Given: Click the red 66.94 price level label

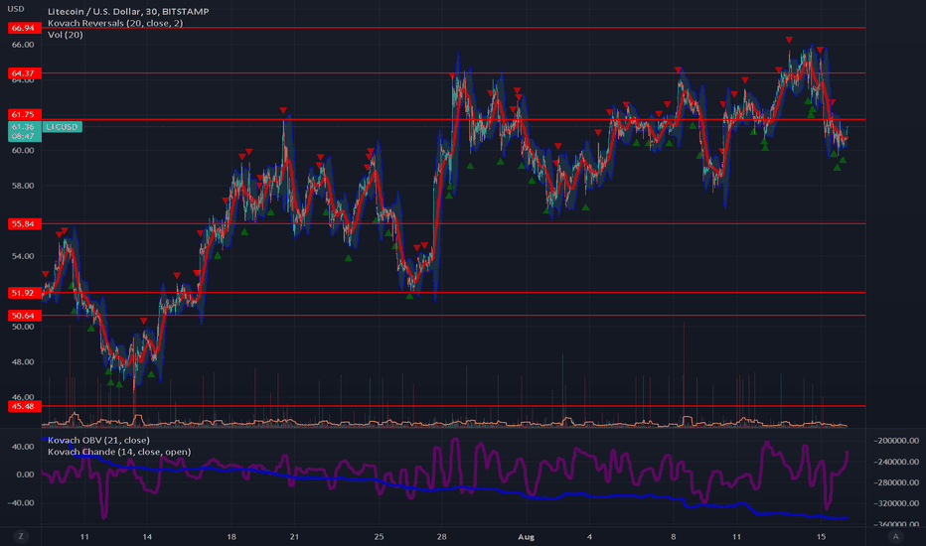Looking at the screenshot, I should 24,28.
